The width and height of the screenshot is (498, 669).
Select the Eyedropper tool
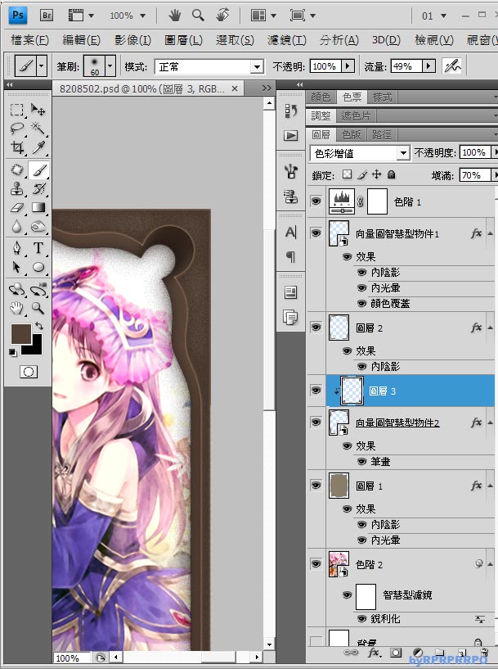(x=38, y=147)
